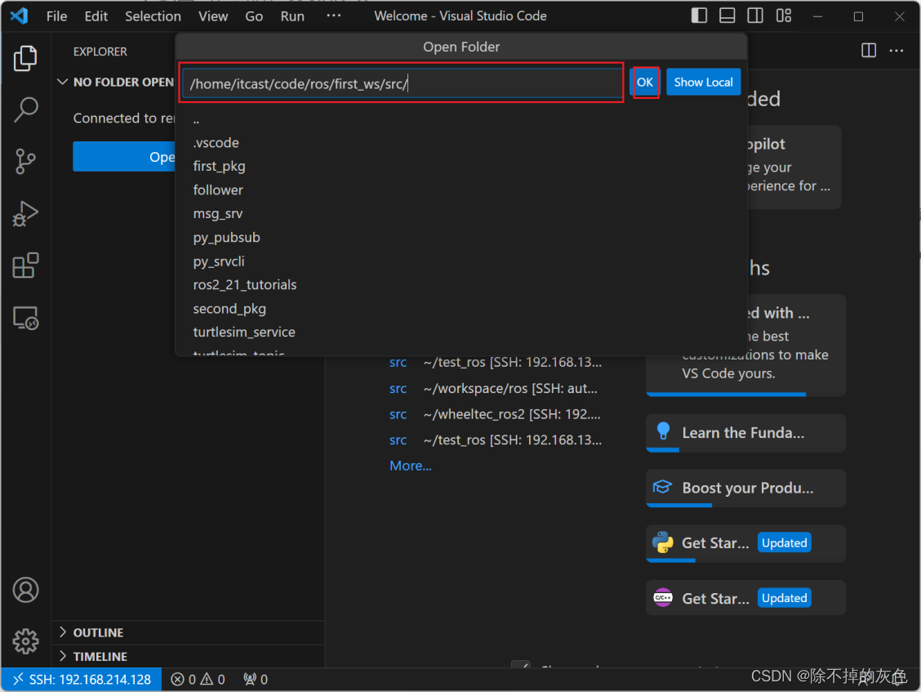Image resolution: width=921 pixels, height=692 pixels.
Task: Collapse the NO FOLDER OPENED section
Action: pyautogui.click(x=62, y=82)
